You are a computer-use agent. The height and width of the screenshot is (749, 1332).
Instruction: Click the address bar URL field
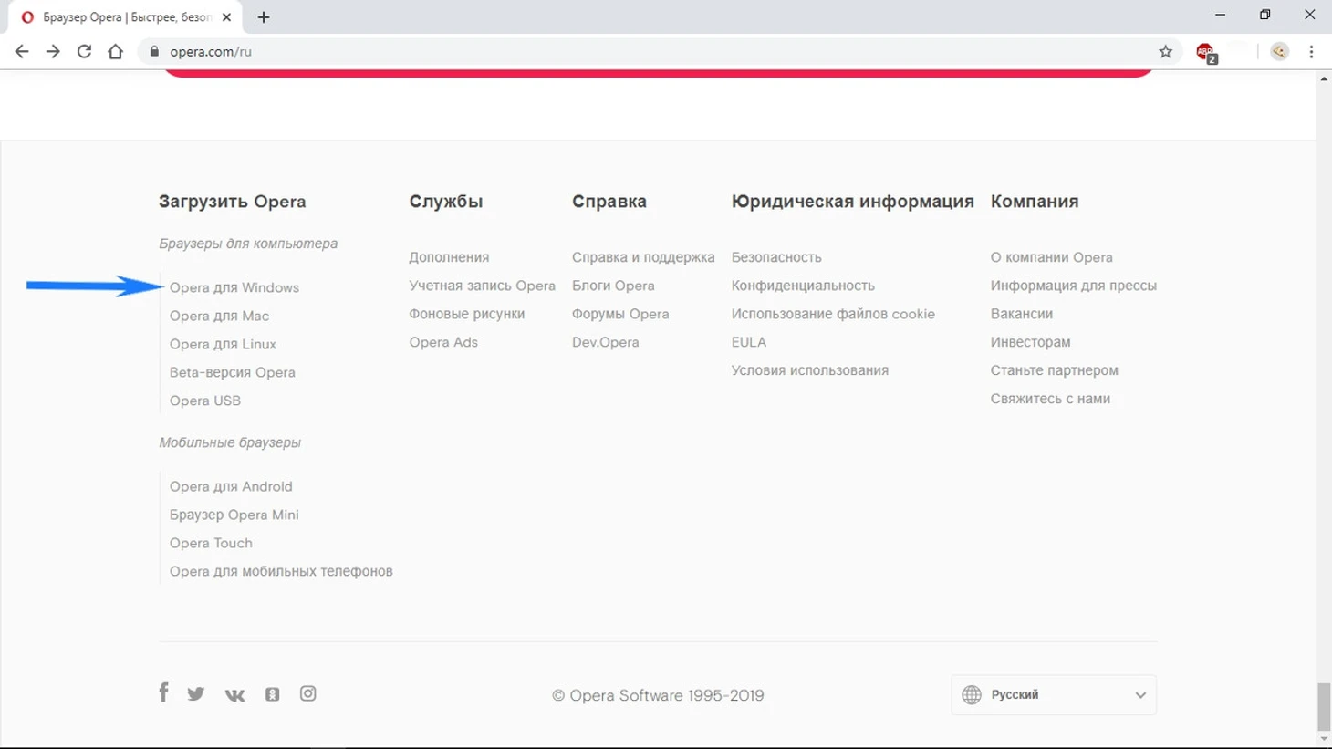tap(639, 52)
